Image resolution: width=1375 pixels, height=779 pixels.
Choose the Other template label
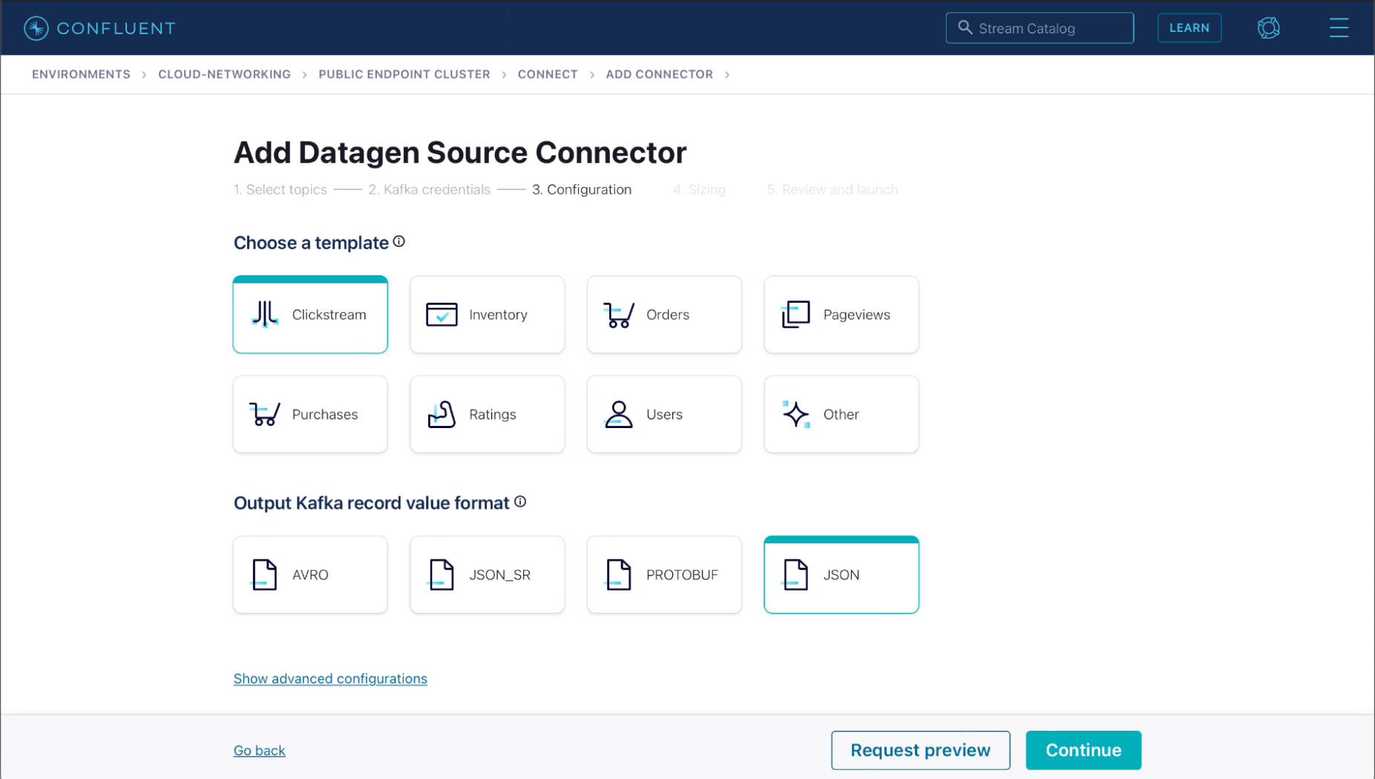pos(841,414)
